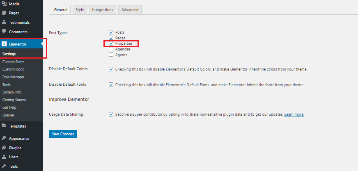
Task: Click the Disable Default Colors label
Action: [68, 68]
